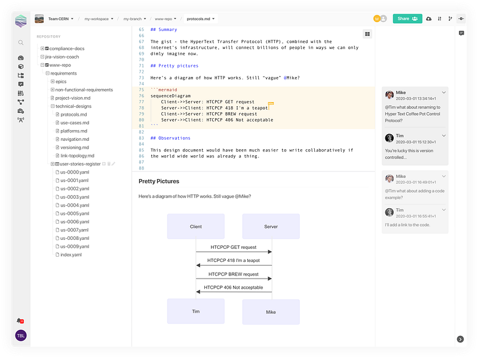Click the grey anonymous collaborator avatar
478x358 pixels.
[384, 19]
